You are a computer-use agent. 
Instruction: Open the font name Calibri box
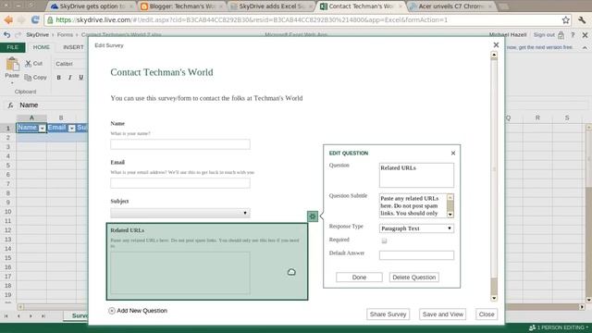70,64
